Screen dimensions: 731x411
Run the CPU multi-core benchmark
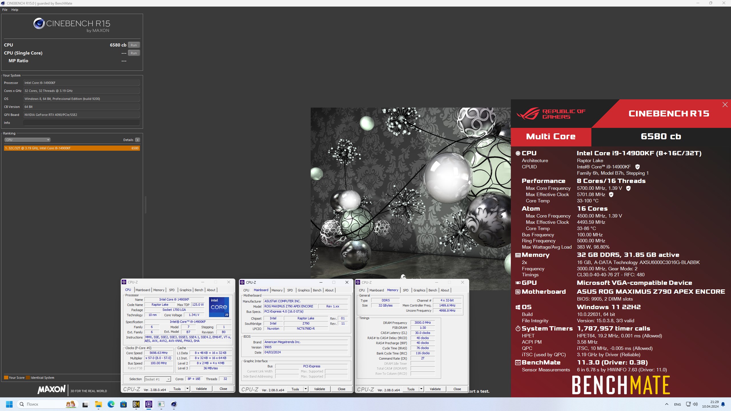[134, 45]
